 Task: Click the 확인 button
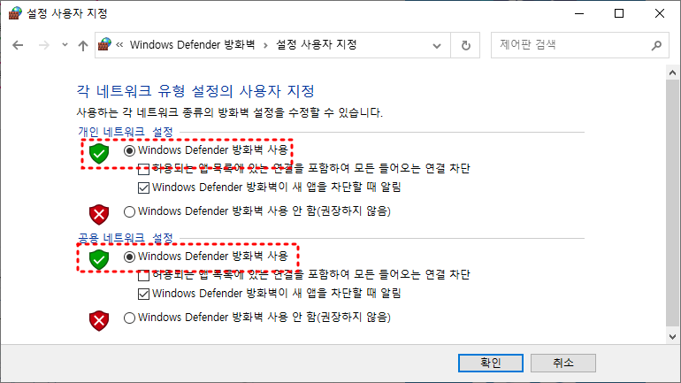tap(490, 363)
